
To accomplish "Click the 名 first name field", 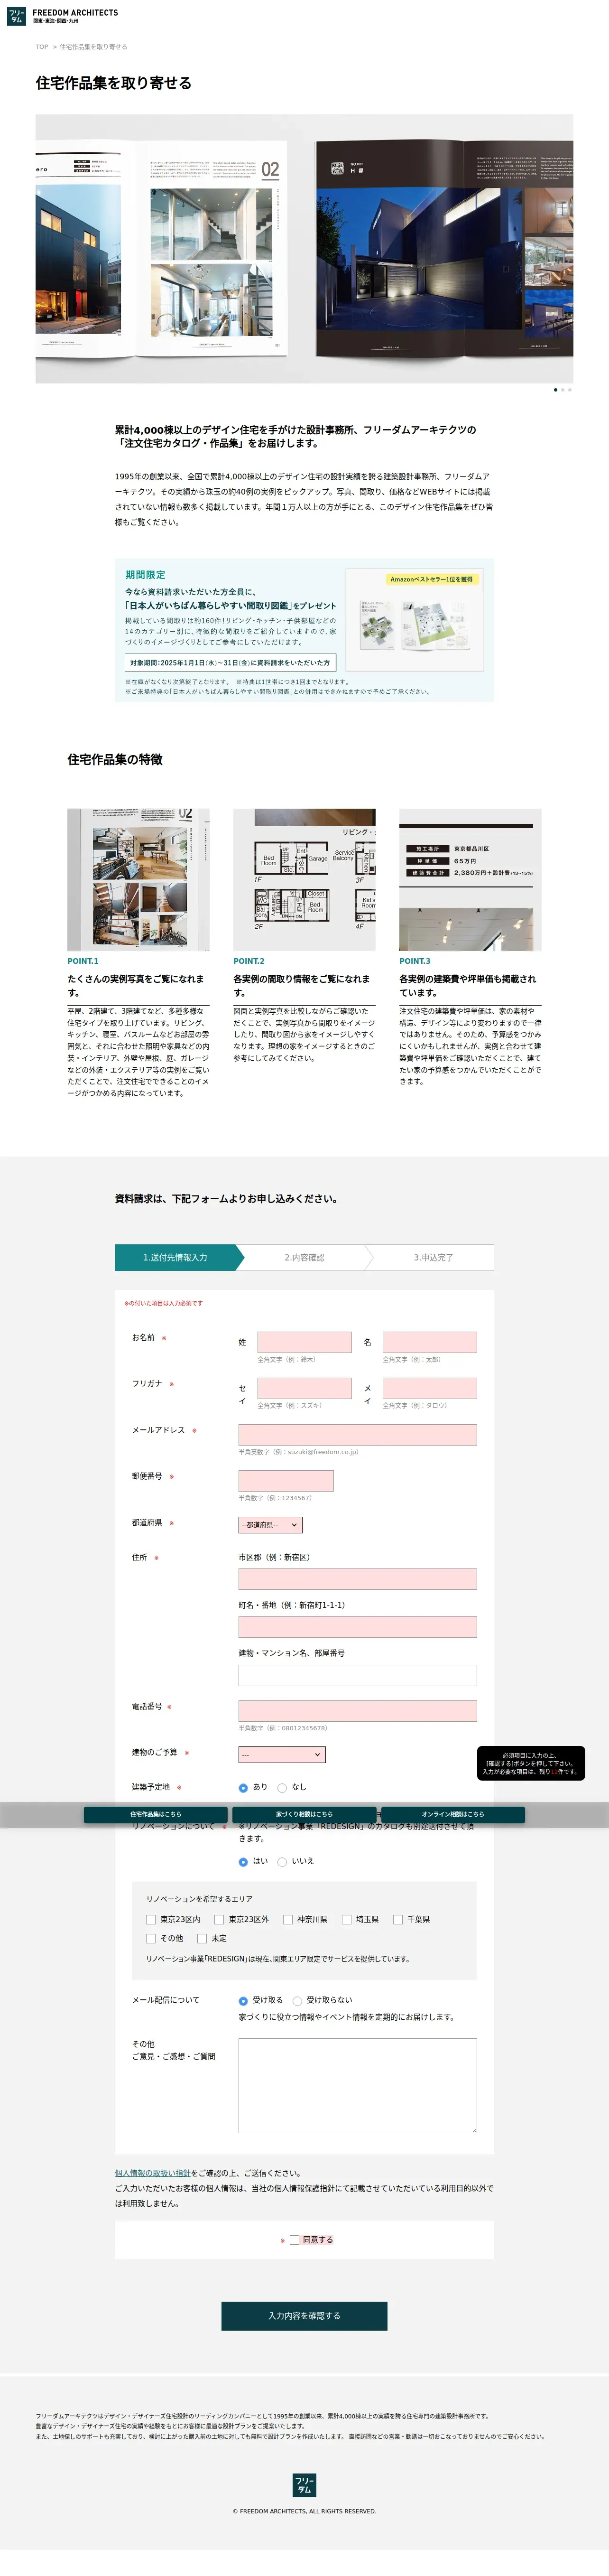I will pyautogui.click(x=430, y=1342).
